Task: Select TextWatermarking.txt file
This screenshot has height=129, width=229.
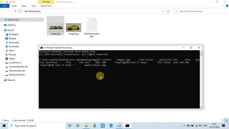Action: click(92, 27)
